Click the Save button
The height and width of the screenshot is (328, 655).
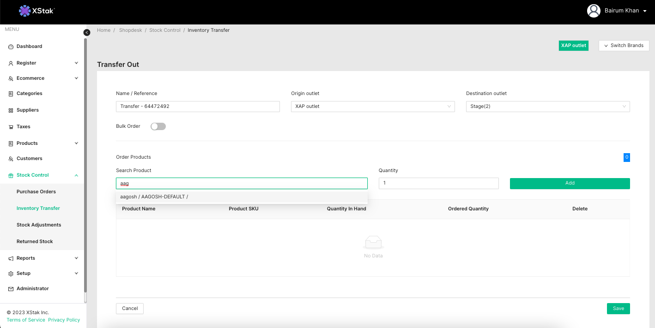click(x=618, y=309)
